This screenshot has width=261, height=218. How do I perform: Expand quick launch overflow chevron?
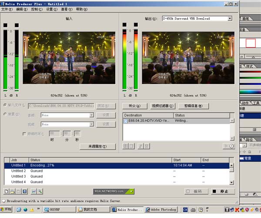38,208
